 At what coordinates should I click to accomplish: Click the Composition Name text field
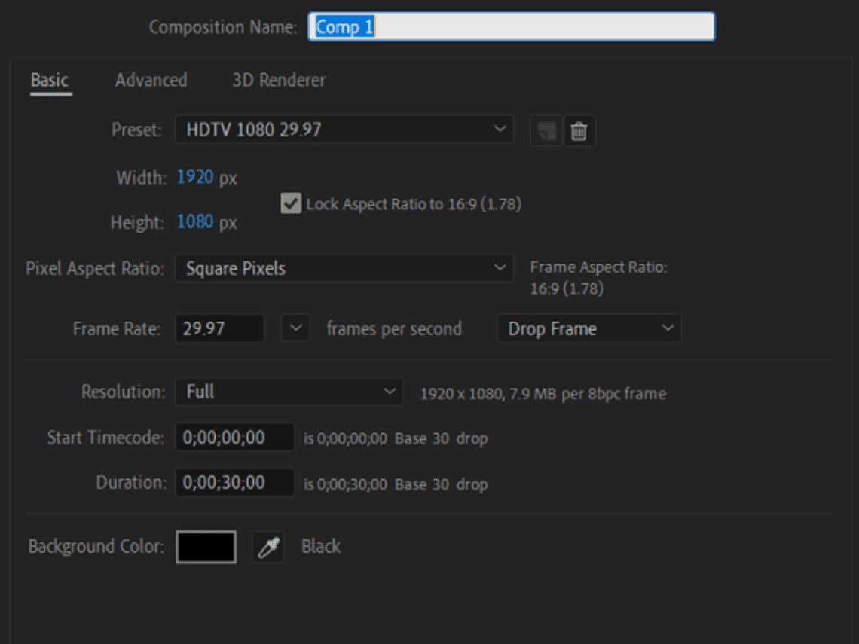511,27
